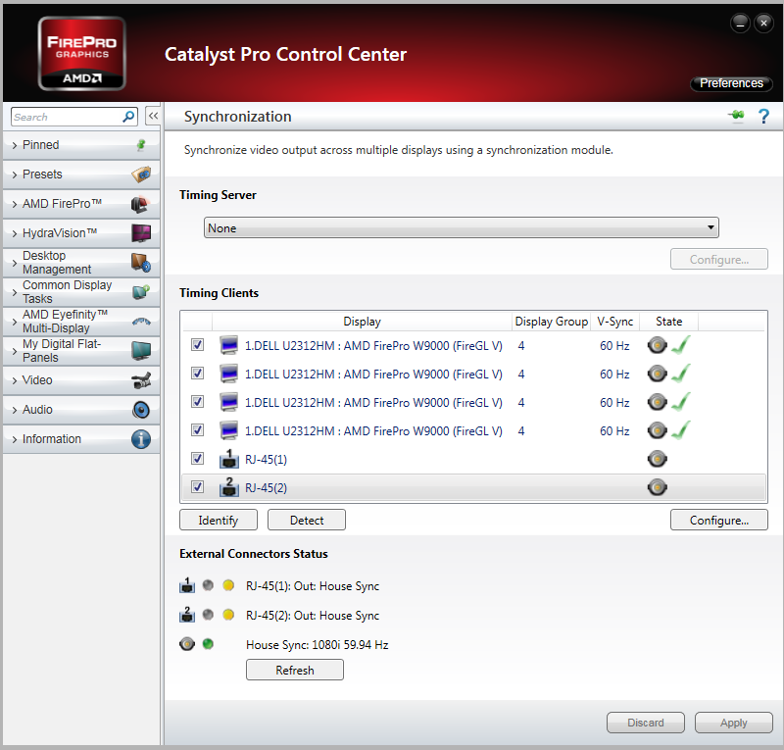
Task: Click into the Search input field
Action: [64, 117]
